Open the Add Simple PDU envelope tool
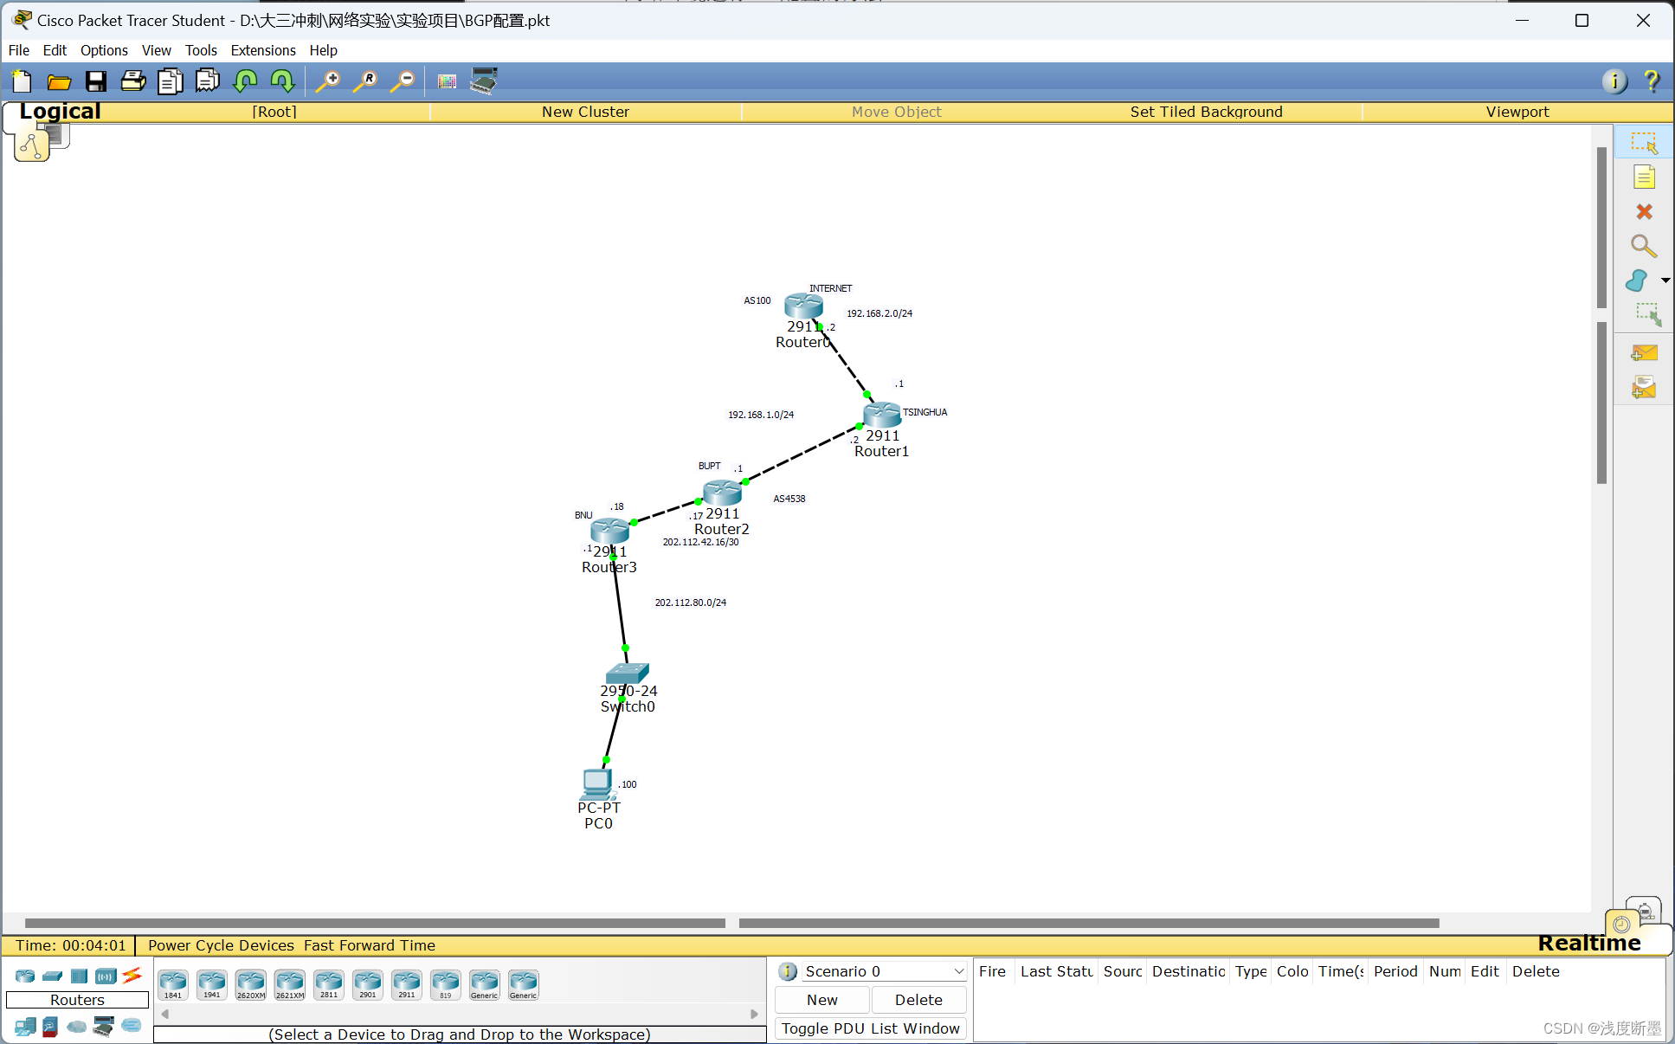 tap(1644, 352)
